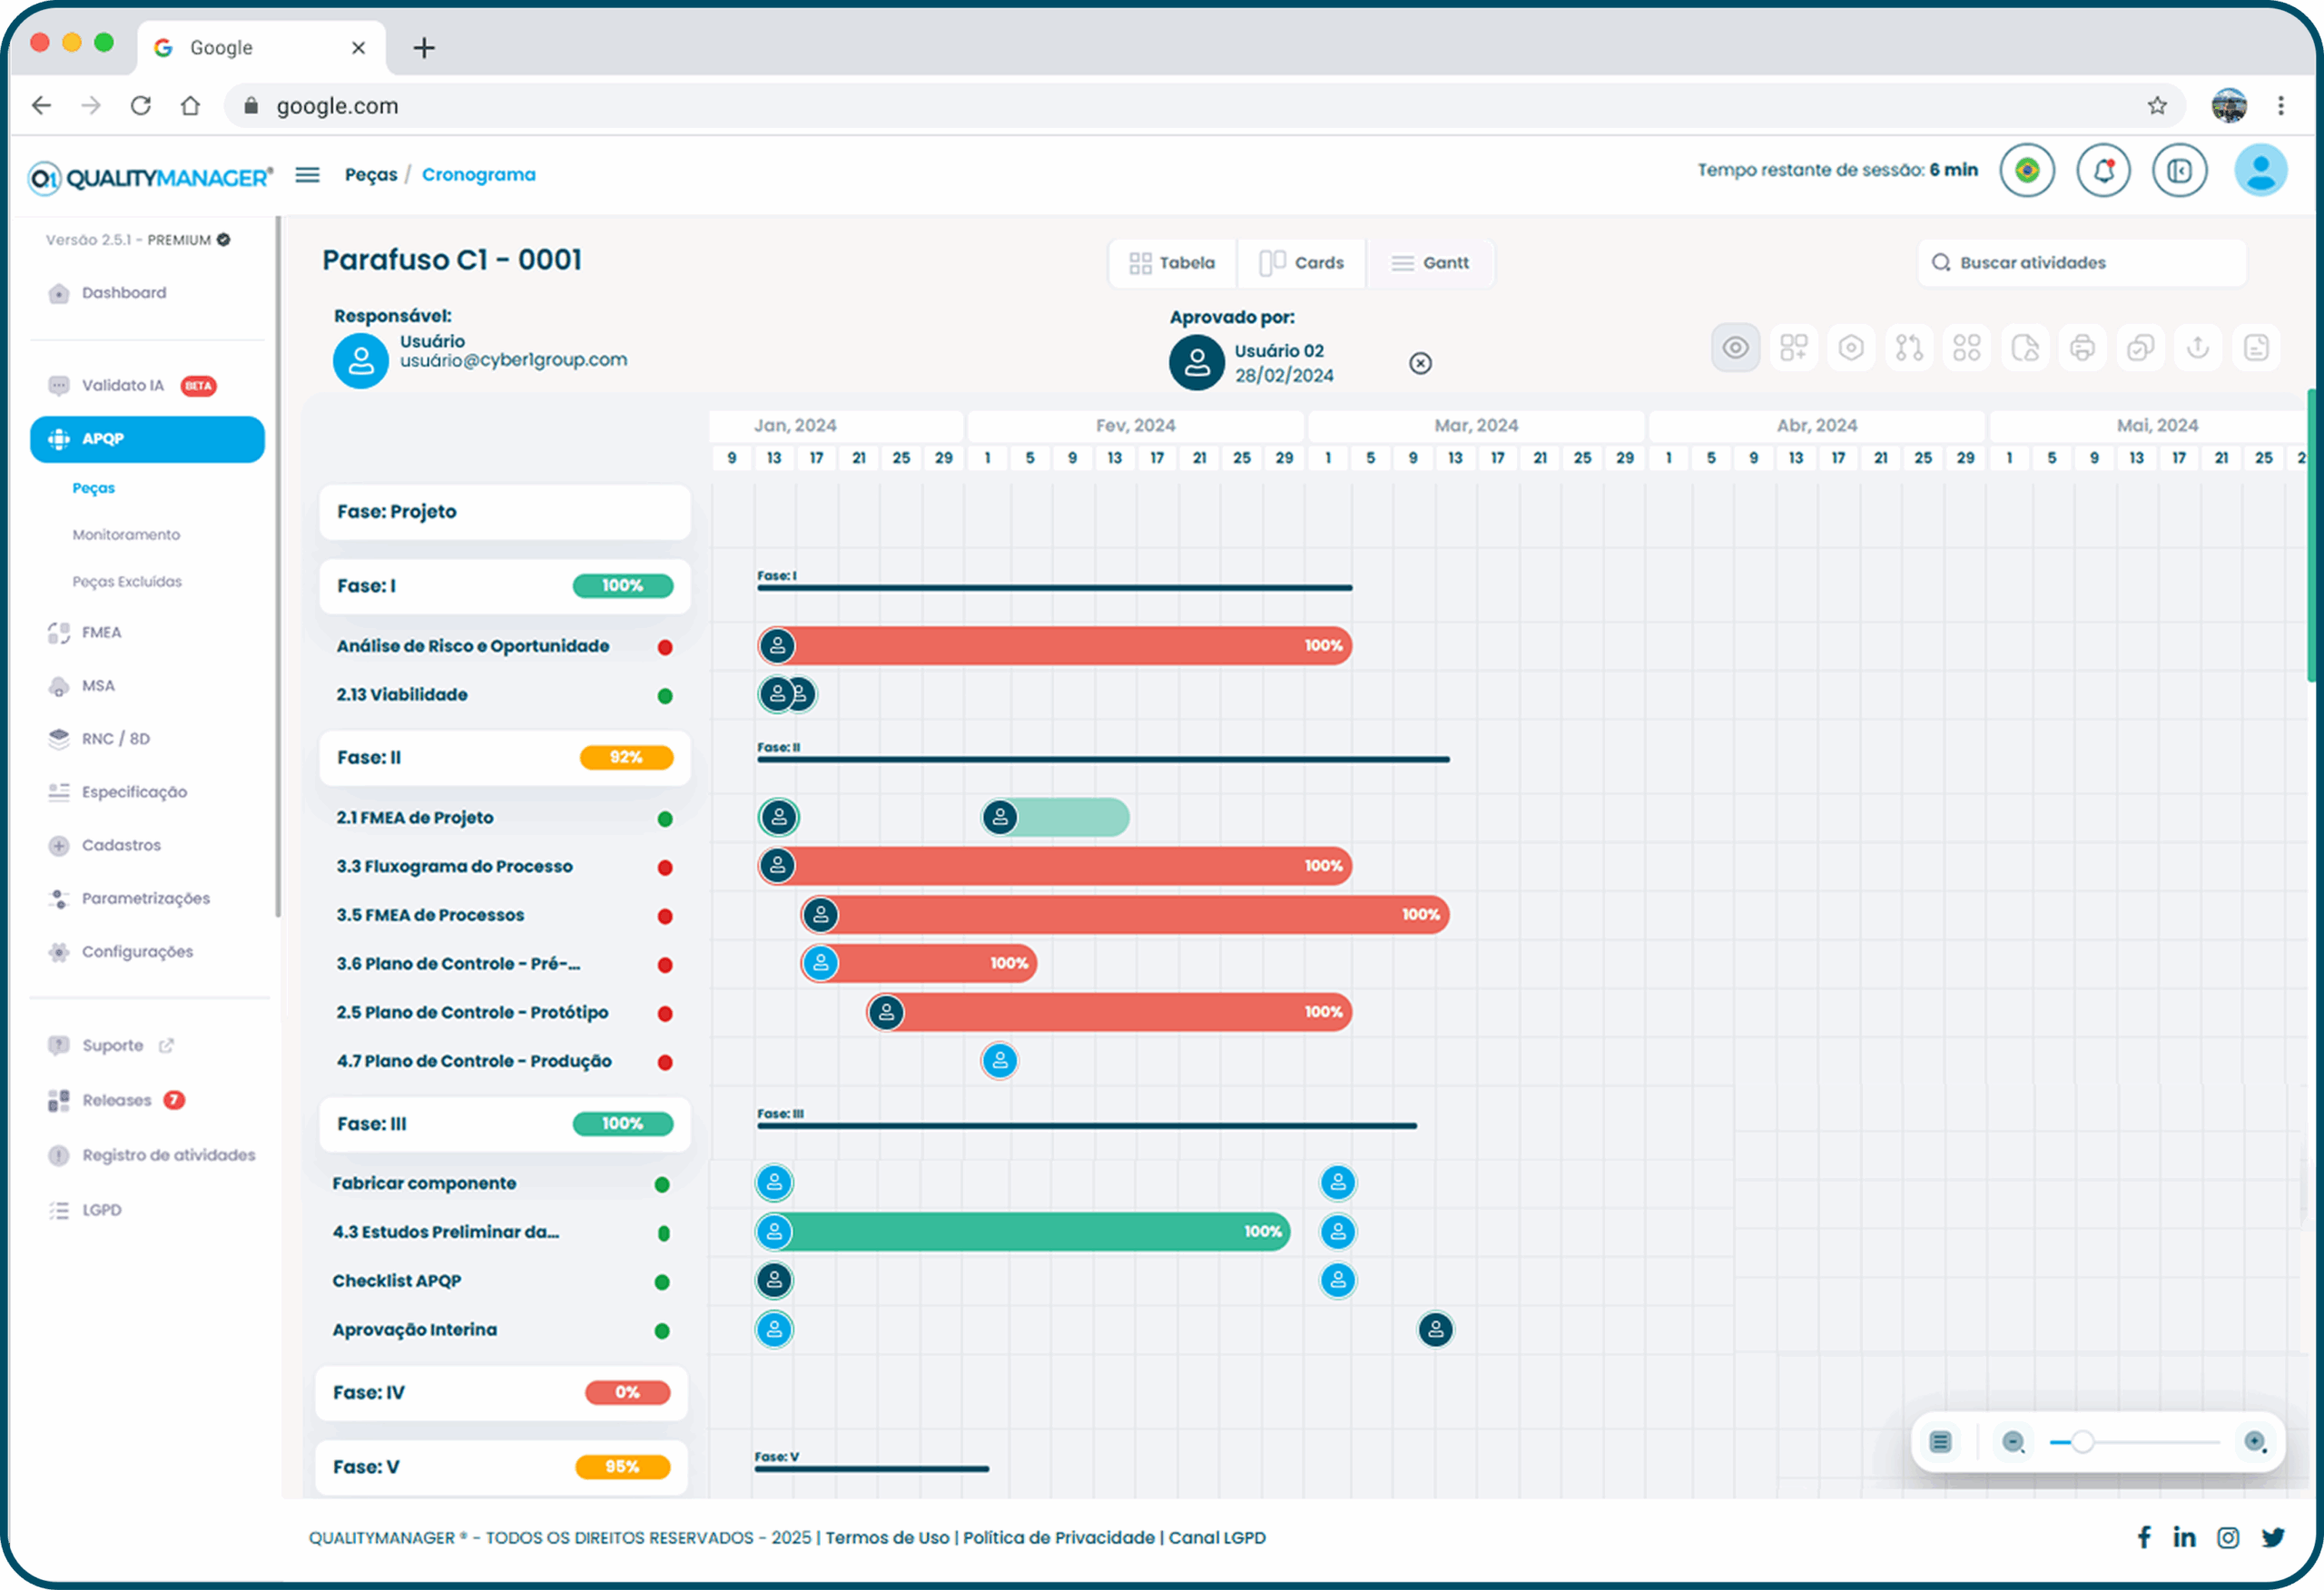The image size is (2324, 1590).
Task: Click the Brazil flag language icon
Action: (x=2027, y=171)
